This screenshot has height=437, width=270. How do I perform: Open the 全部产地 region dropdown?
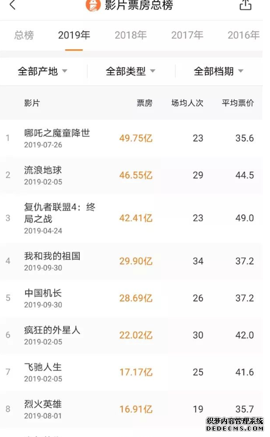pos(43,72)
